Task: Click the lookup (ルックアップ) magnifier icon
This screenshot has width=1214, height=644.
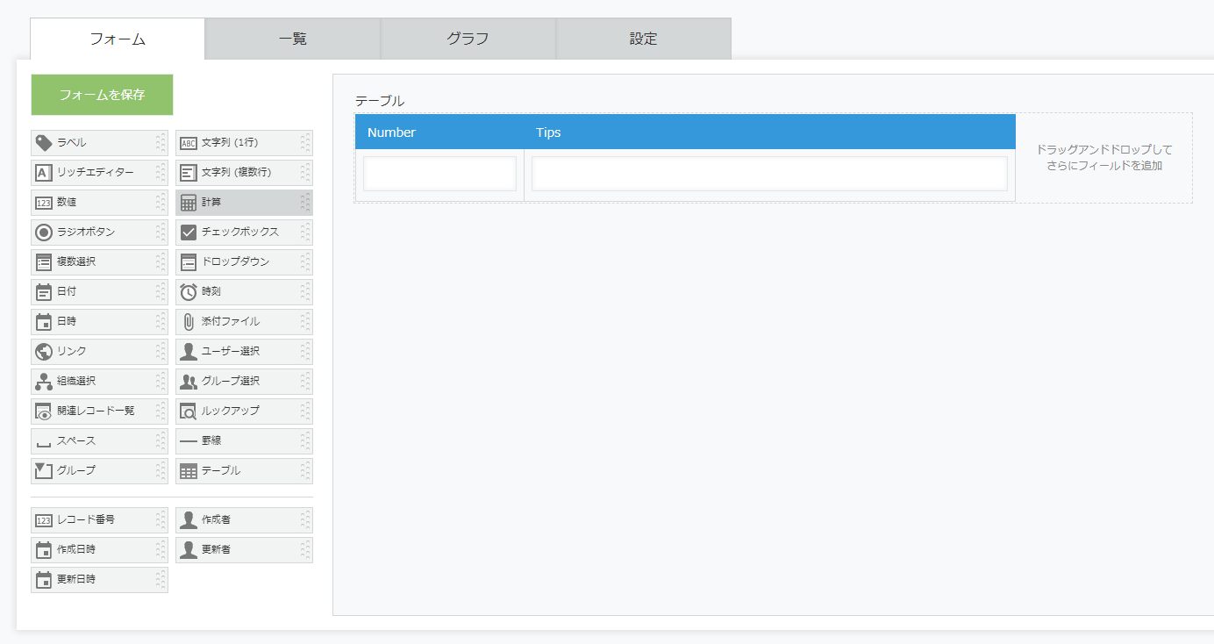Action: (x=188, y=411)
